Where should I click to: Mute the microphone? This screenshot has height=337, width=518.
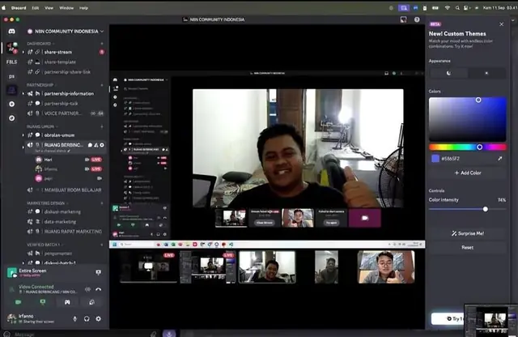74,319
